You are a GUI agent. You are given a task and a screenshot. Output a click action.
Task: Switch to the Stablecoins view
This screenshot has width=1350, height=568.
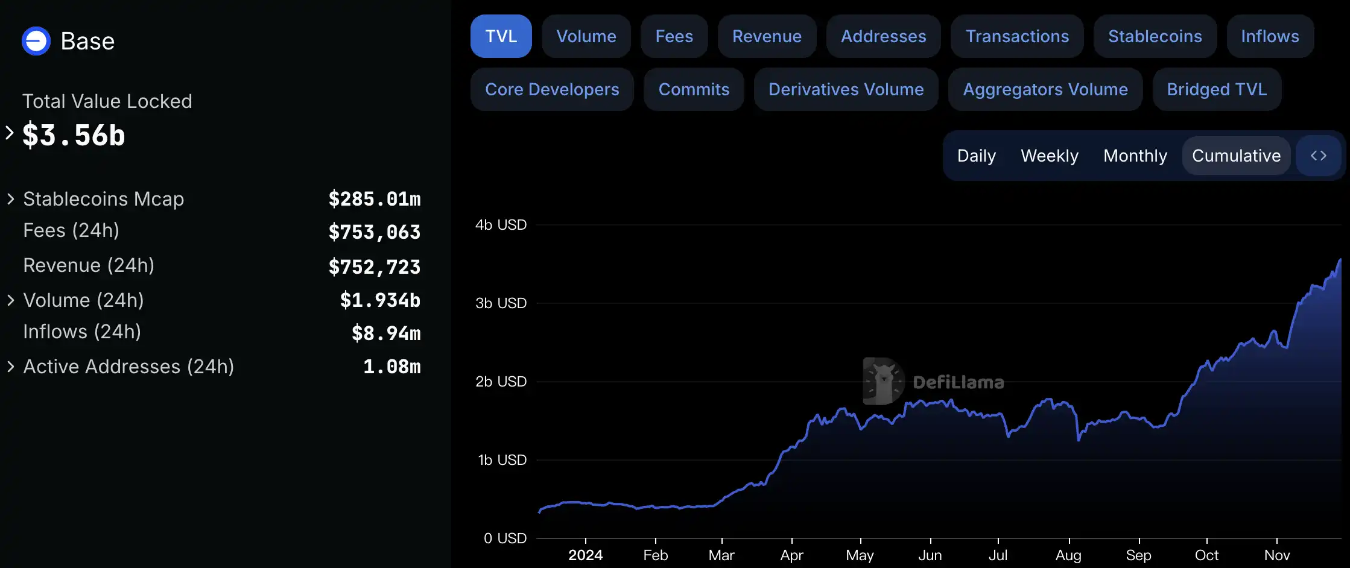[1155, 36]
